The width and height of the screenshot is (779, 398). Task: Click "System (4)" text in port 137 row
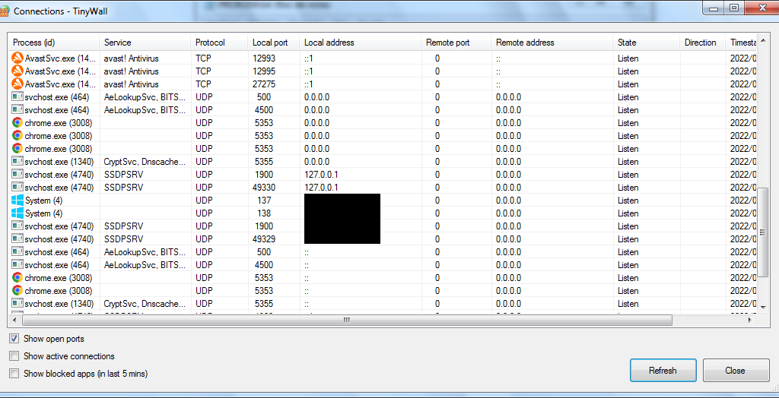click(43, 201)
